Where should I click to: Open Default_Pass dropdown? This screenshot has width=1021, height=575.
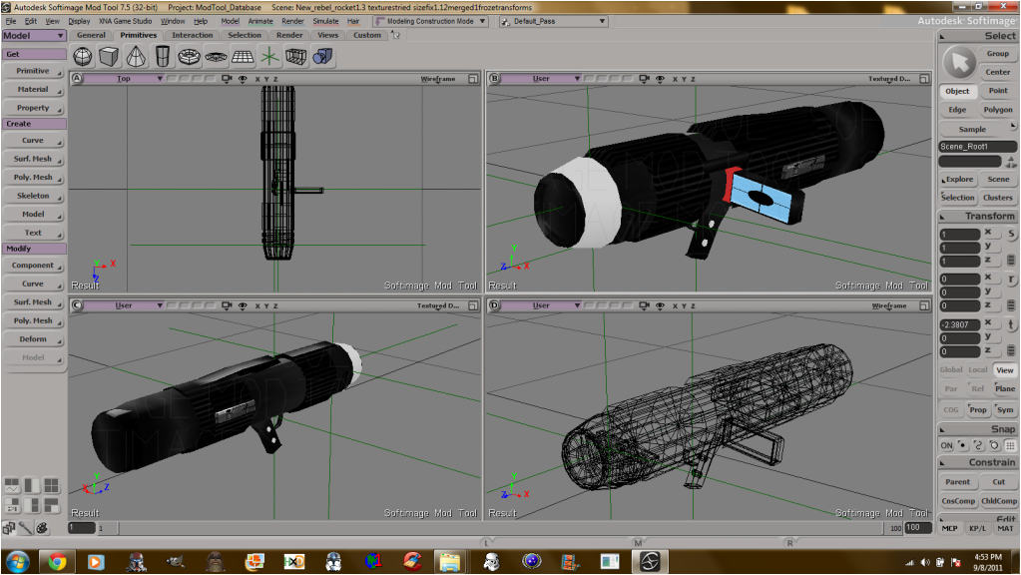(x=554, y=22)
